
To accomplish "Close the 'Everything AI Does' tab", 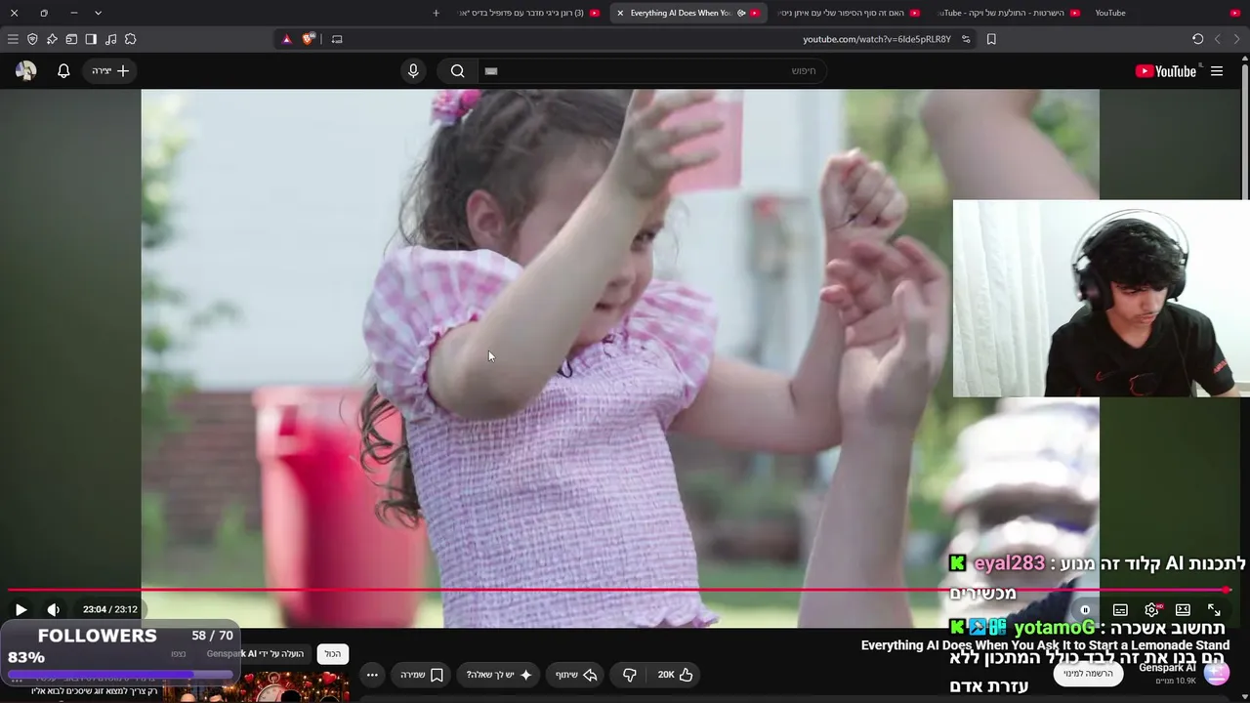I will click(620, 13).
